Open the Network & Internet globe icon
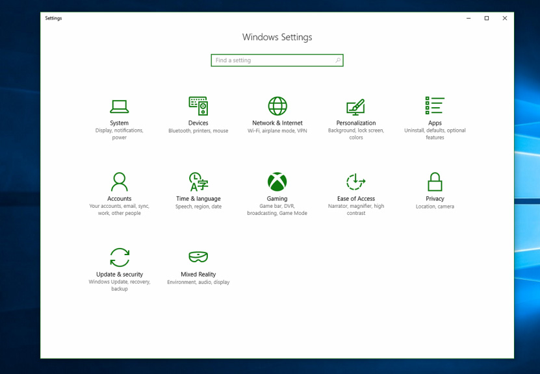Viewport: 540px width, 374px height. [277, 106]
